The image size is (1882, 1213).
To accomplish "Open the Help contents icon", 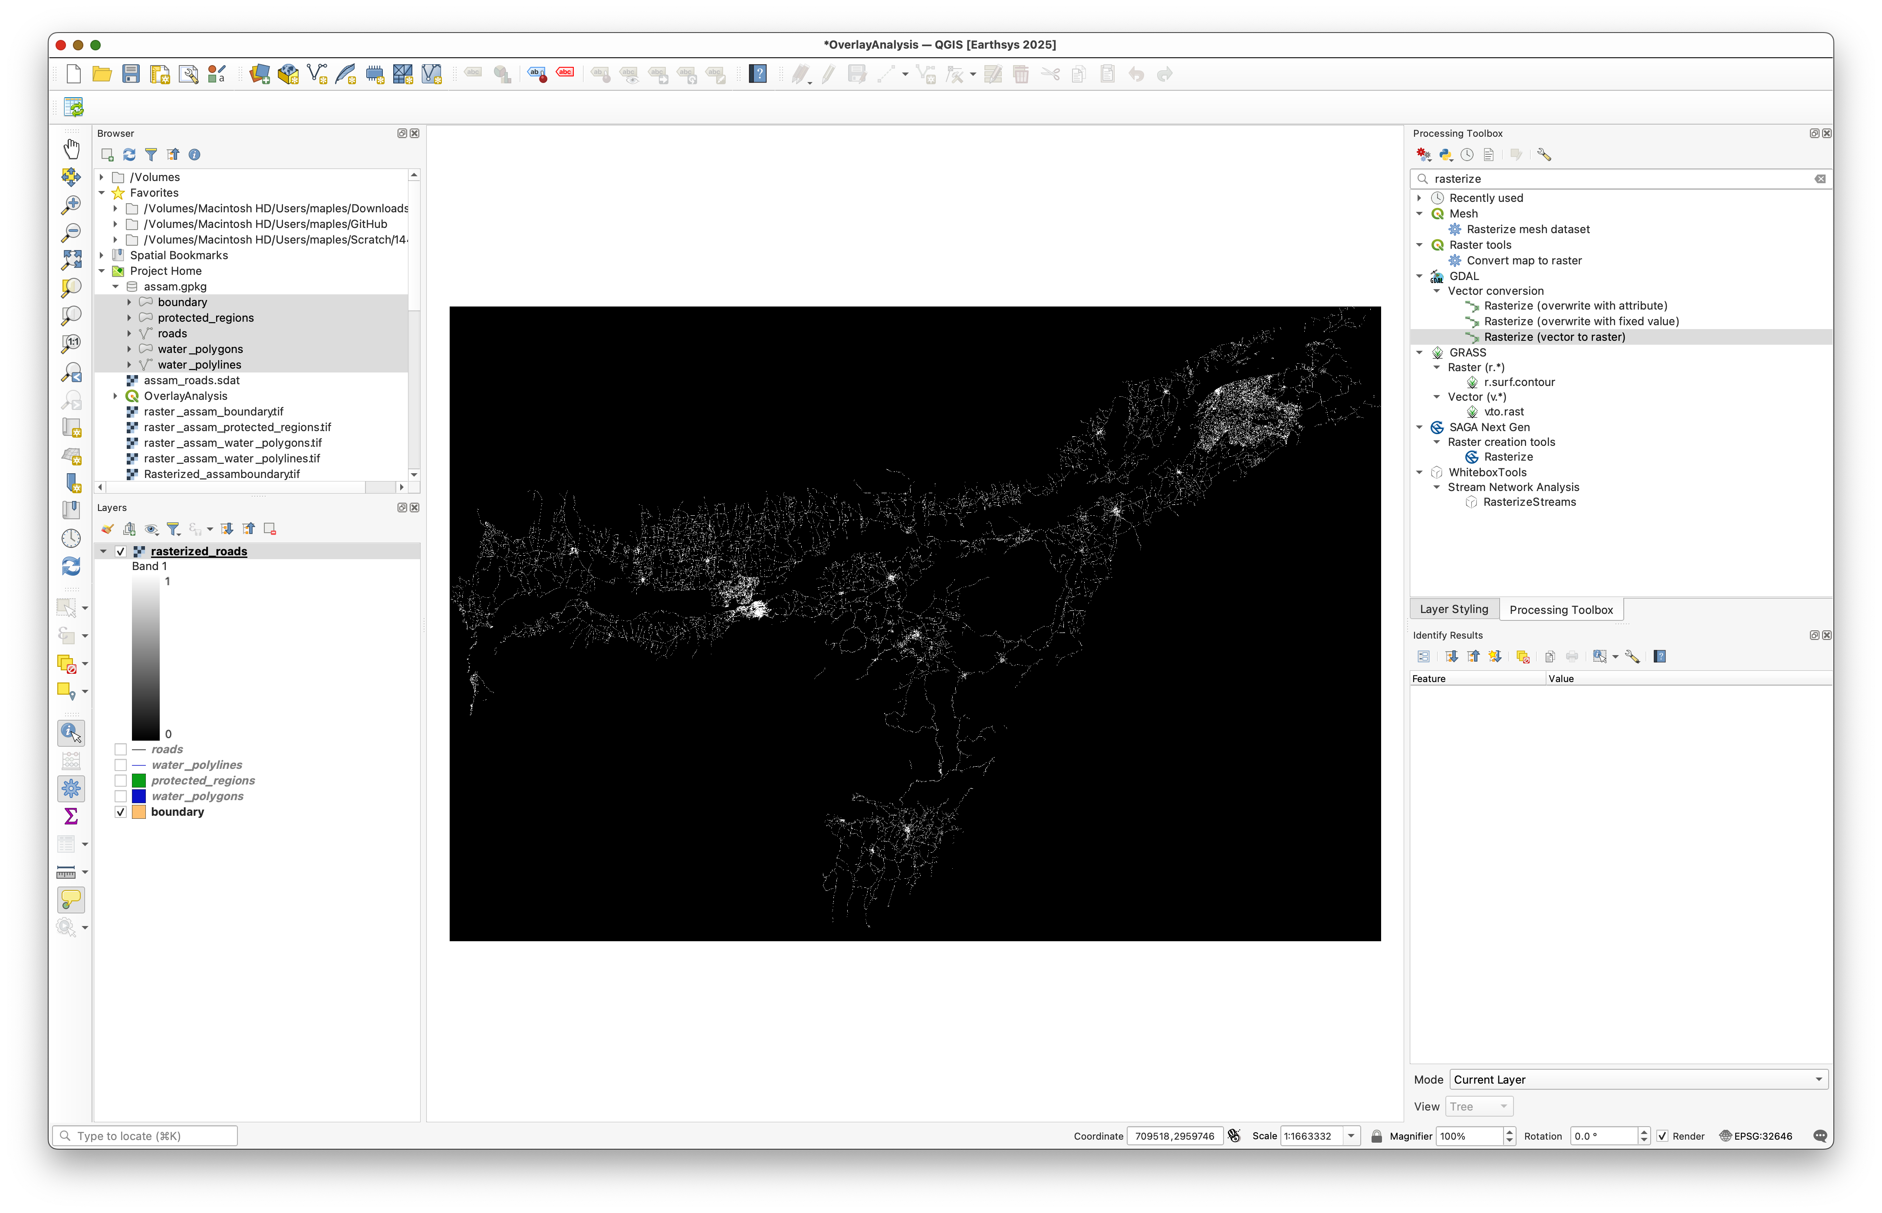I will [757, 74].
